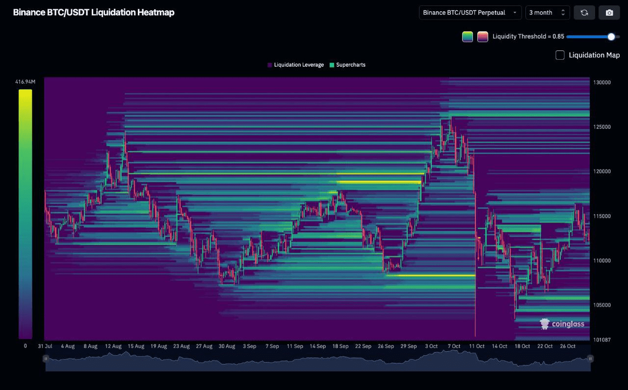Open the Binance BTC/USDT Perpetual dropdown

click(470, 13)
